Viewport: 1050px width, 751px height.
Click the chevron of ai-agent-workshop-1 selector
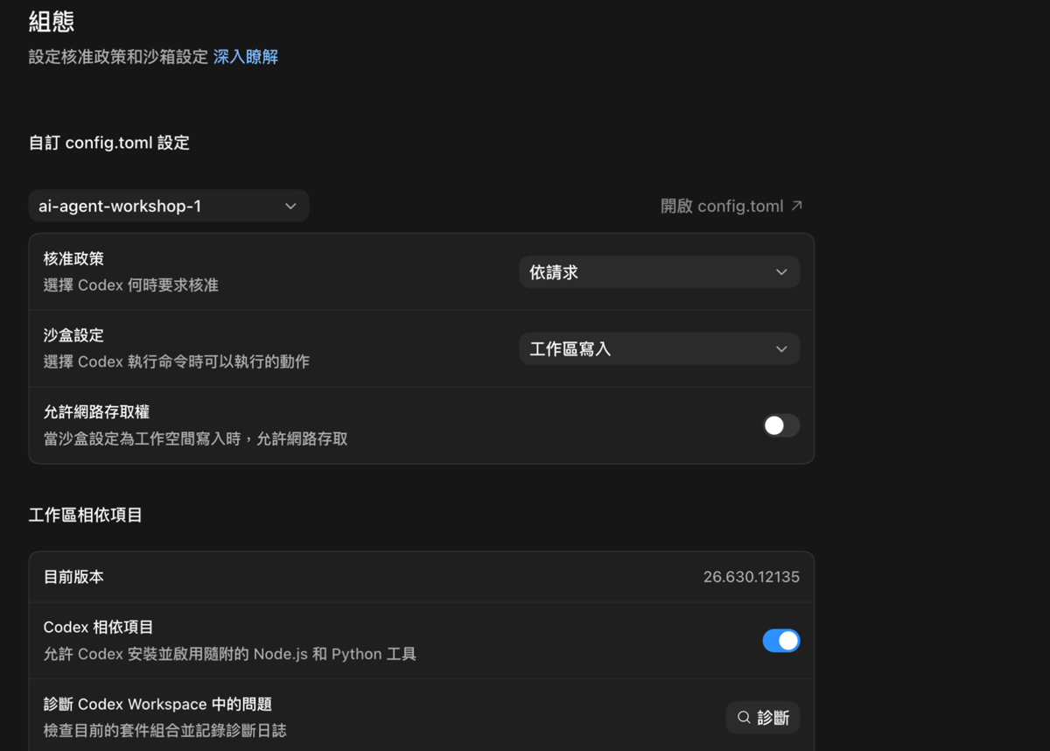(290, 206)
